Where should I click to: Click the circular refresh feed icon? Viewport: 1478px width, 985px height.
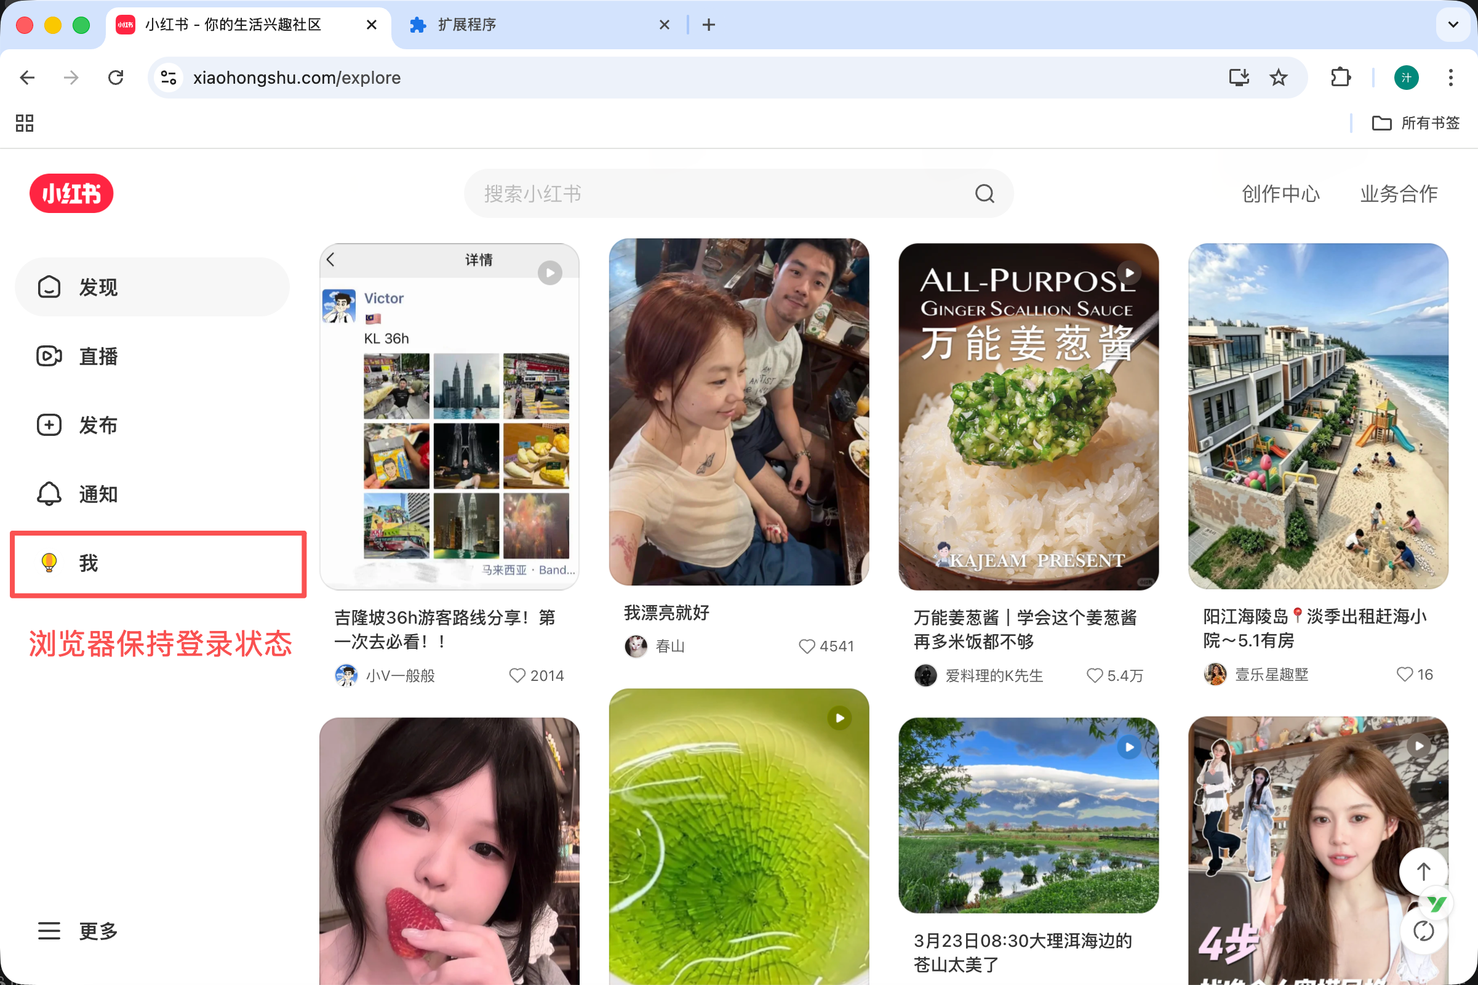click(x=1423, y=932)
